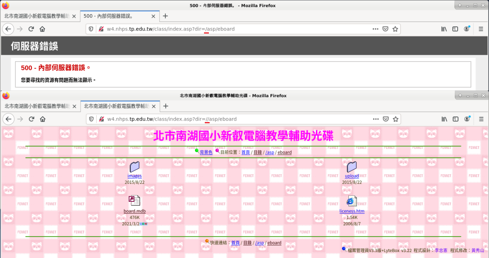This screenshot has width=489, height=258.
Task: Click eboard in the 目前位置 breadcrumb
Action: (285, 152)
